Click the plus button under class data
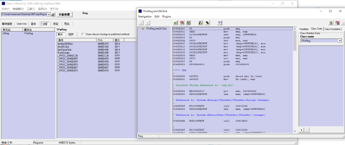Screen dimensions: 345x145 [302, 130]
